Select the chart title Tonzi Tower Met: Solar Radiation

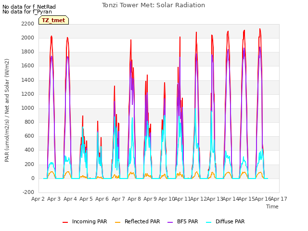(x=154, y=5)
